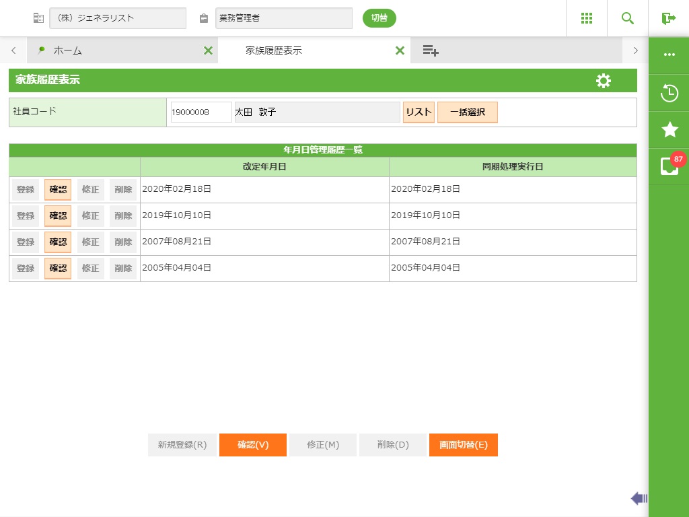Open the settings gear in header

604,81
